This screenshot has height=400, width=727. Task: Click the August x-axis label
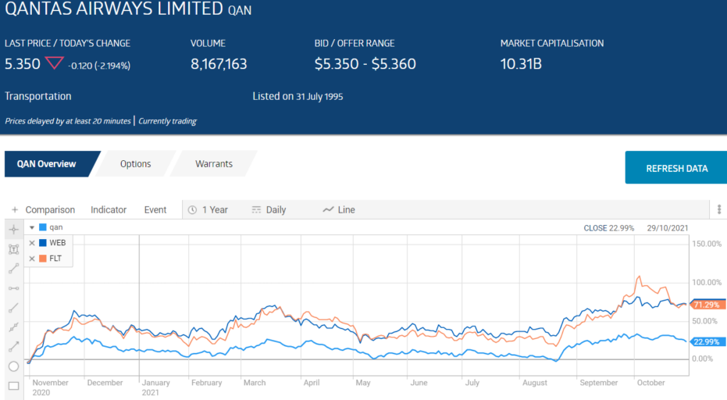tap(535, 383)
